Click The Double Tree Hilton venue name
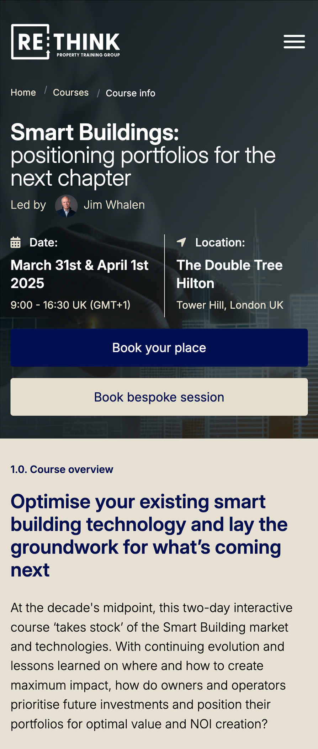Screen dimensions: 318x749 coord(229,274)
